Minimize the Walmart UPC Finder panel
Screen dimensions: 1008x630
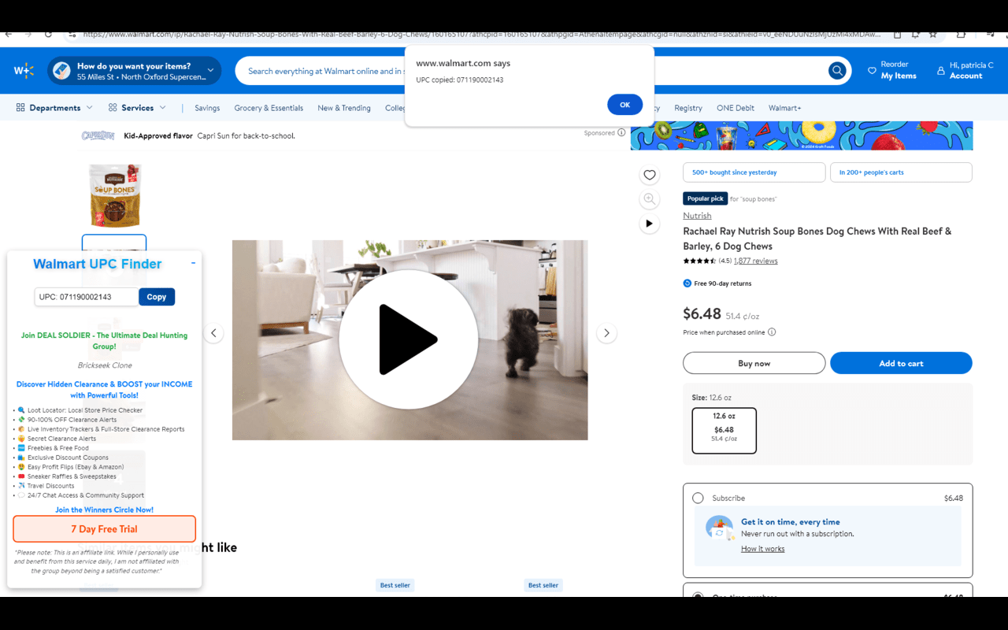click(x=193, y=263)
